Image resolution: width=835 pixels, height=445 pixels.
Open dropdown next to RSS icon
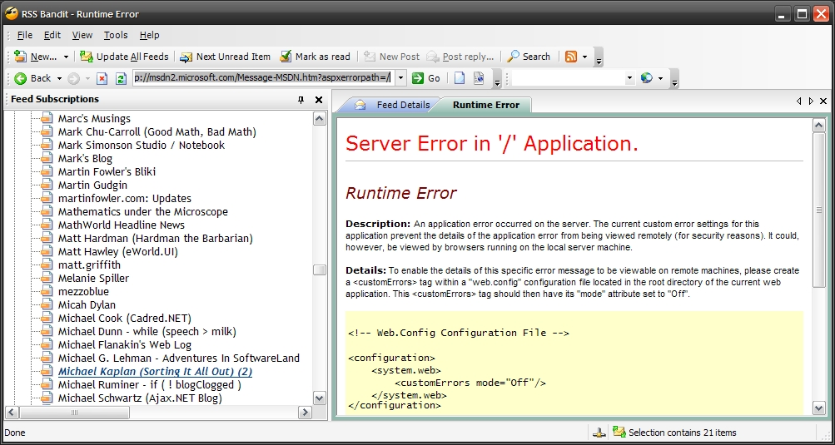click(x=584, y=57)
